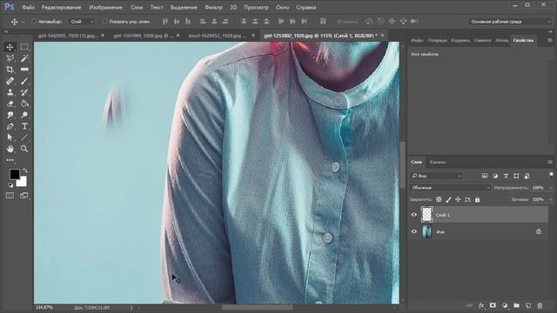The height and width of the screenshot is (313, 557).
Task: Toggle lock image pixels brush icon
Action: (448, 199)
